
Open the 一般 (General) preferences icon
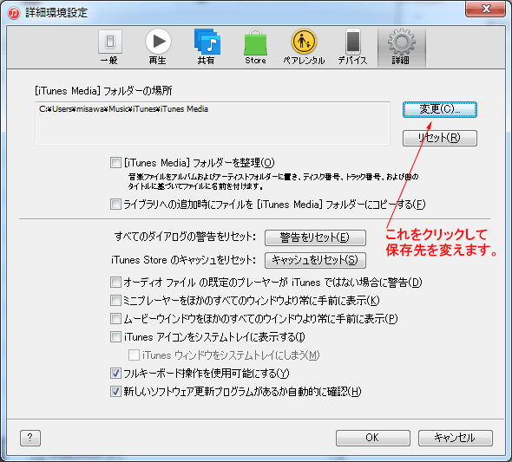point(110,42)
